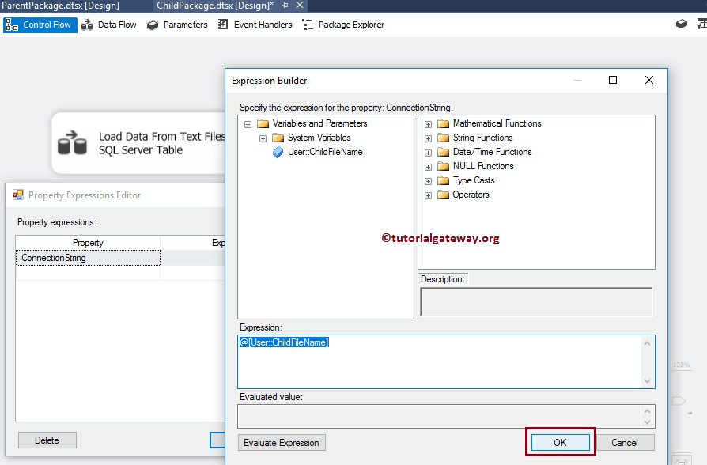This screenshot has height=465, width=707.
Task: Click the String Functions folder icon
Action: [x=444, y=138]
